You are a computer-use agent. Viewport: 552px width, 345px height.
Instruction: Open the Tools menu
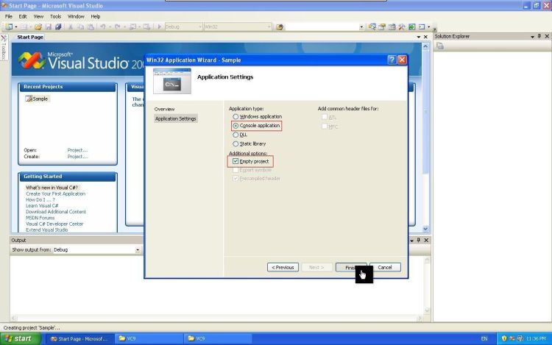pos(55,16)
